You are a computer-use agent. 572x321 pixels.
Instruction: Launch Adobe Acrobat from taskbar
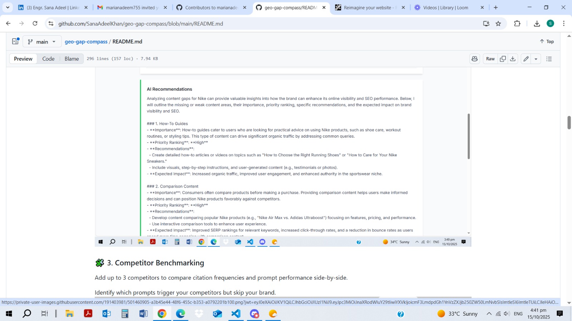(x=88, y=314)
